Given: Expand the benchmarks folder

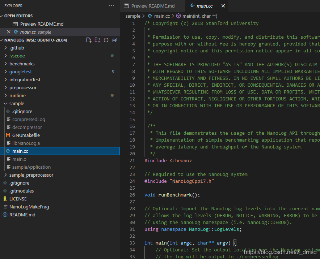Looking at the screenshot, I should click(x=5, y=64).
